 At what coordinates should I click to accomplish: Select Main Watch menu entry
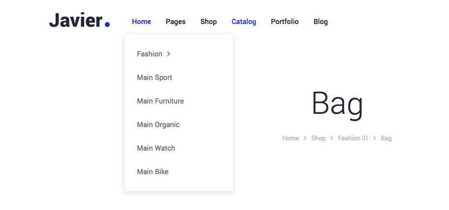156,148
